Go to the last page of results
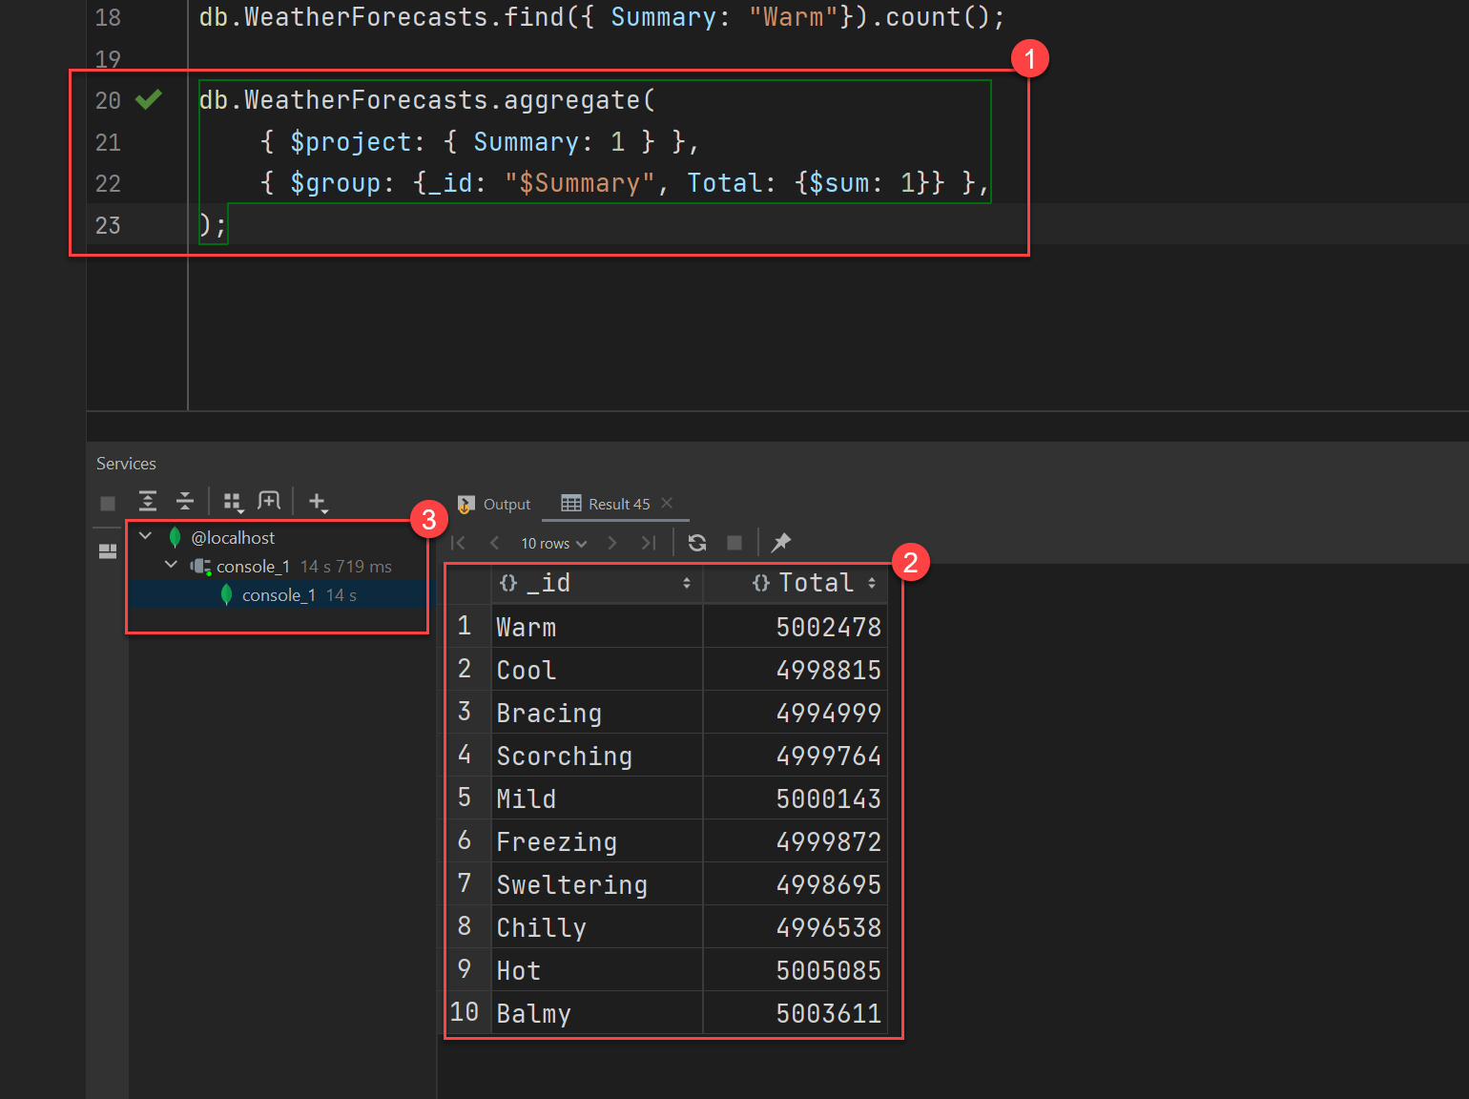This screenshot has width=1469, height=1099. [649, 543]
